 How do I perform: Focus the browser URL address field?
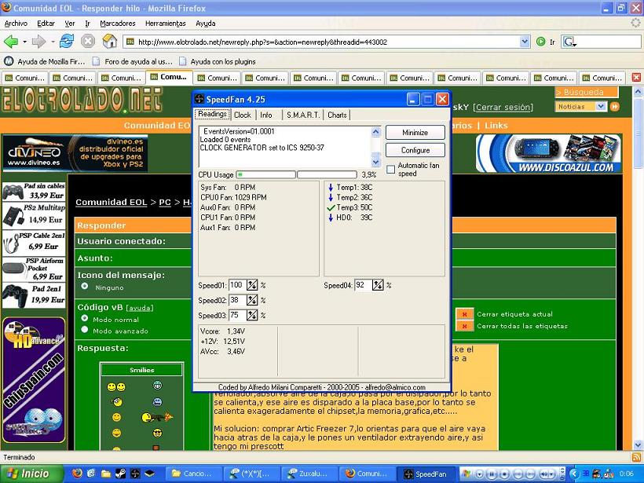[323, 42]
